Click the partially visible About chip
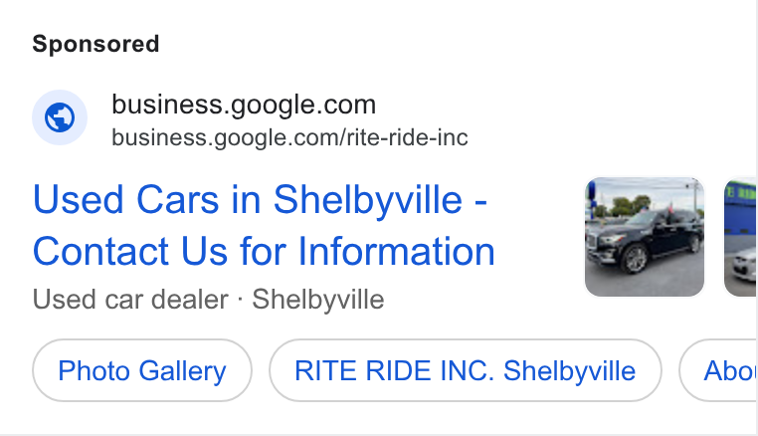This screenshot has width=758, height=436. coord(718,370)
